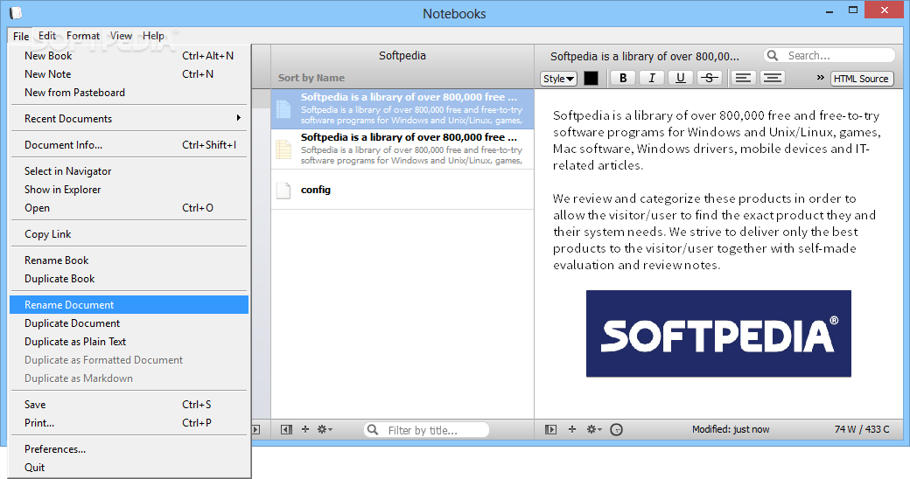The height and width of the screenshot is (479, 910).
Task: Click the Modified: just now status text
Action: (731, 430)
